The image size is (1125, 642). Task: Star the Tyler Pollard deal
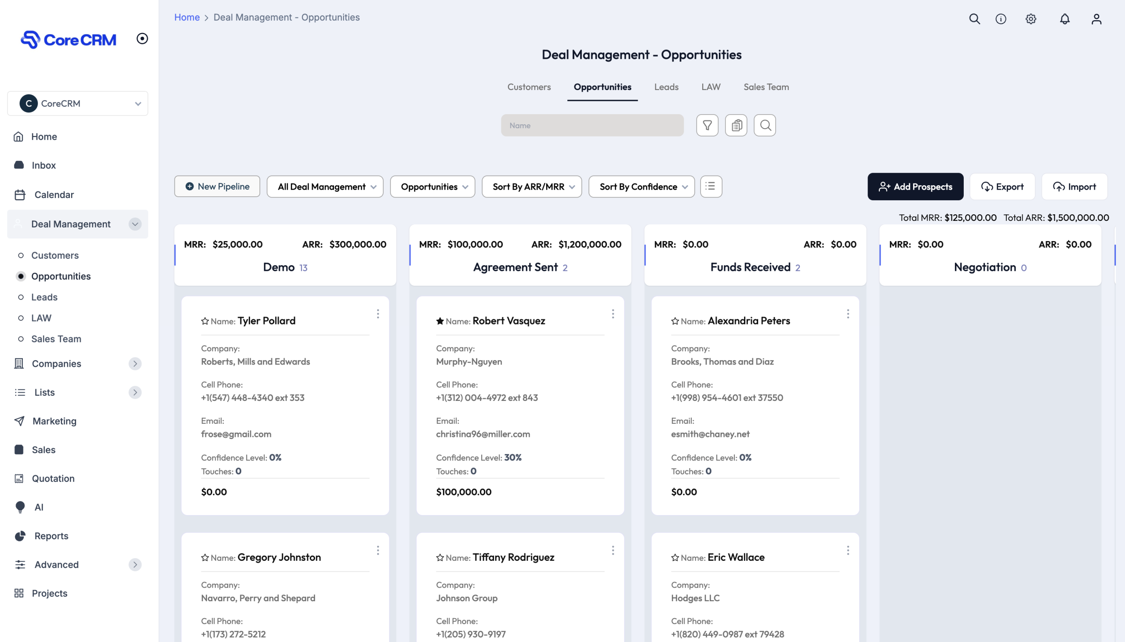[205, 321]
